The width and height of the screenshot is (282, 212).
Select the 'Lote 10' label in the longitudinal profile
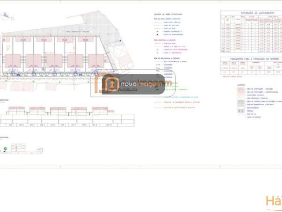pyautogui.click(x=109, y=125)
